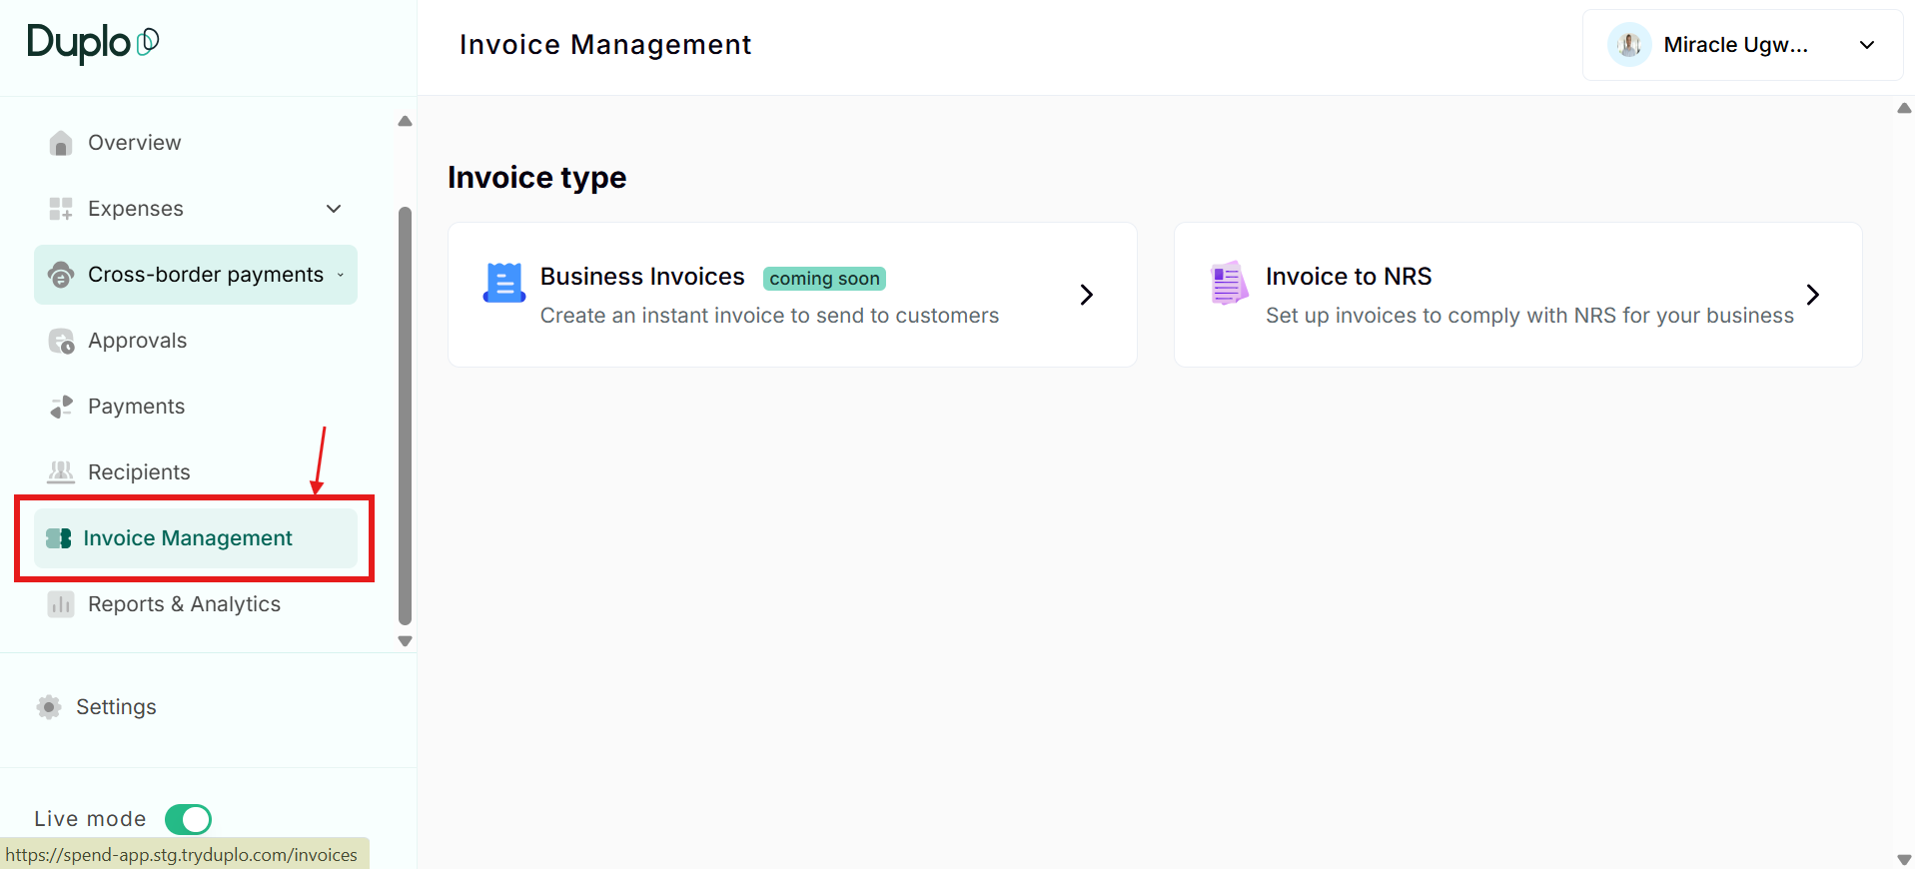Click the Expenses grid icon

coord(61,209)
